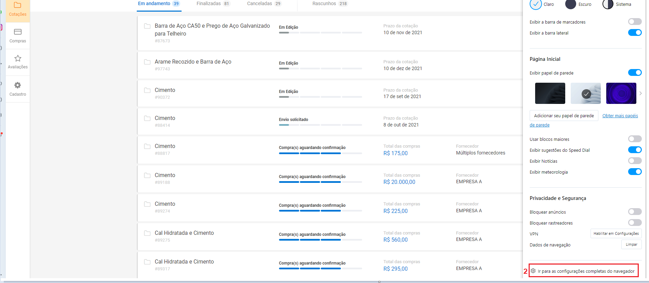
Task: Toggle Exibir a barra de marcadores
Action: [635, 22]
